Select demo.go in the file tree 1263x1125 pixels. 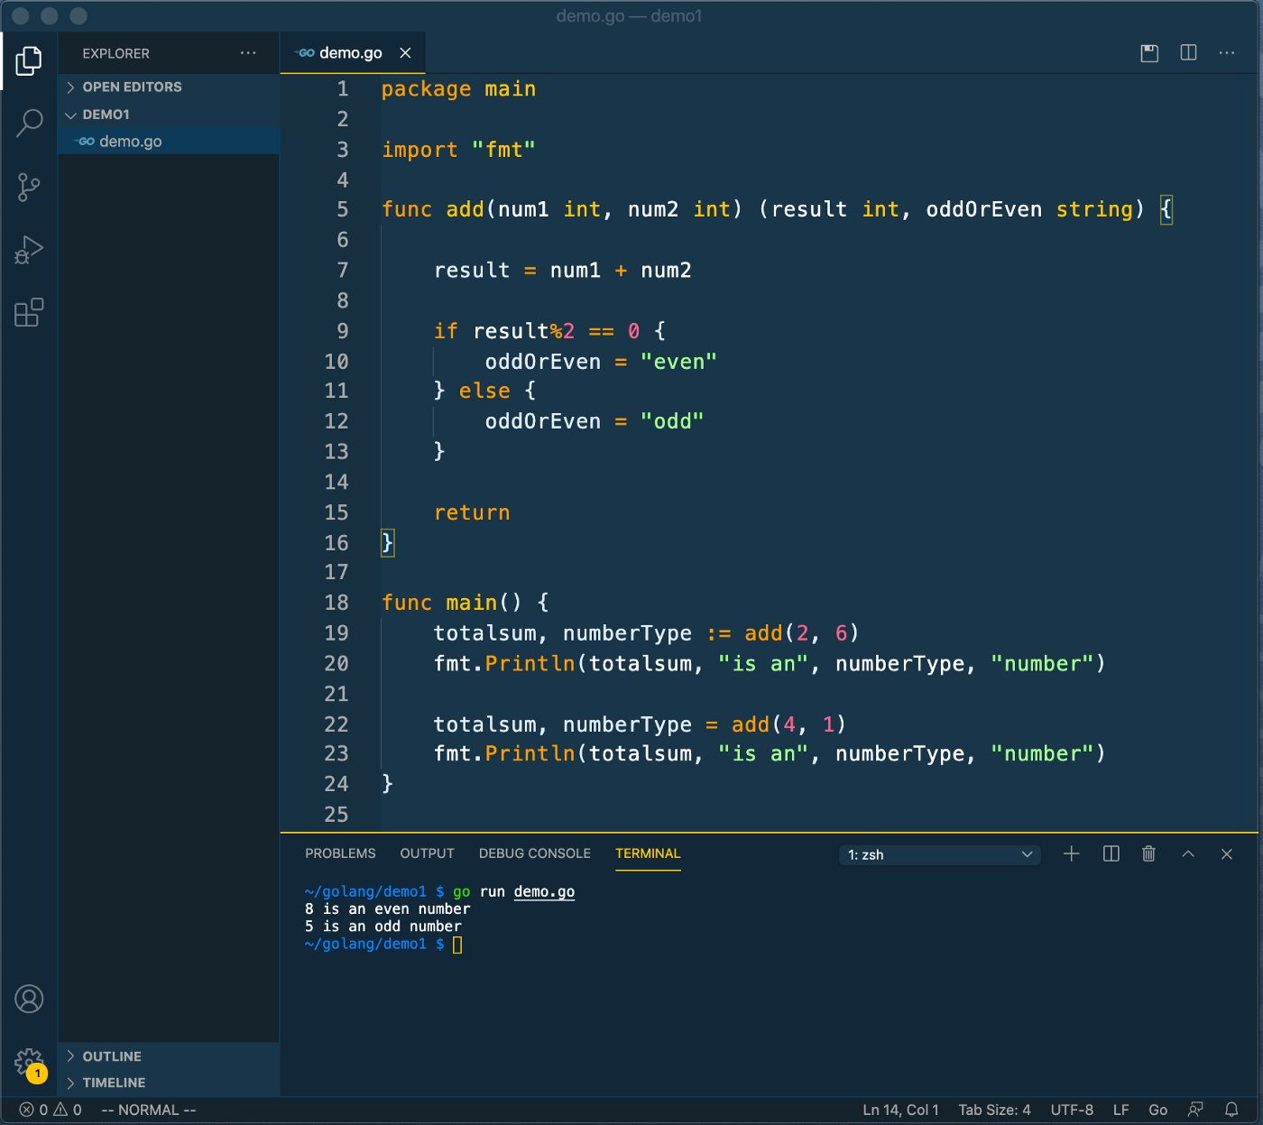click(x=169, y=142)
